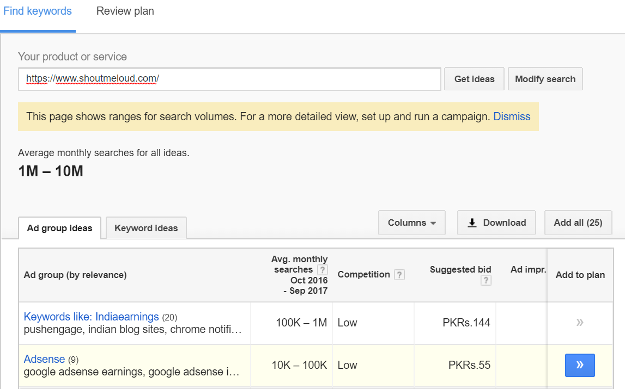Sort by Ad impr. column header
Screen dimensions: 625x389
[528, 269]
